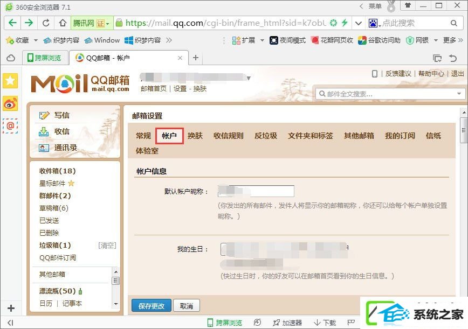Restore closed tab with undo icon
This screenshot has width=468, height=329.
pyautogui.click(x=453, y=58)
